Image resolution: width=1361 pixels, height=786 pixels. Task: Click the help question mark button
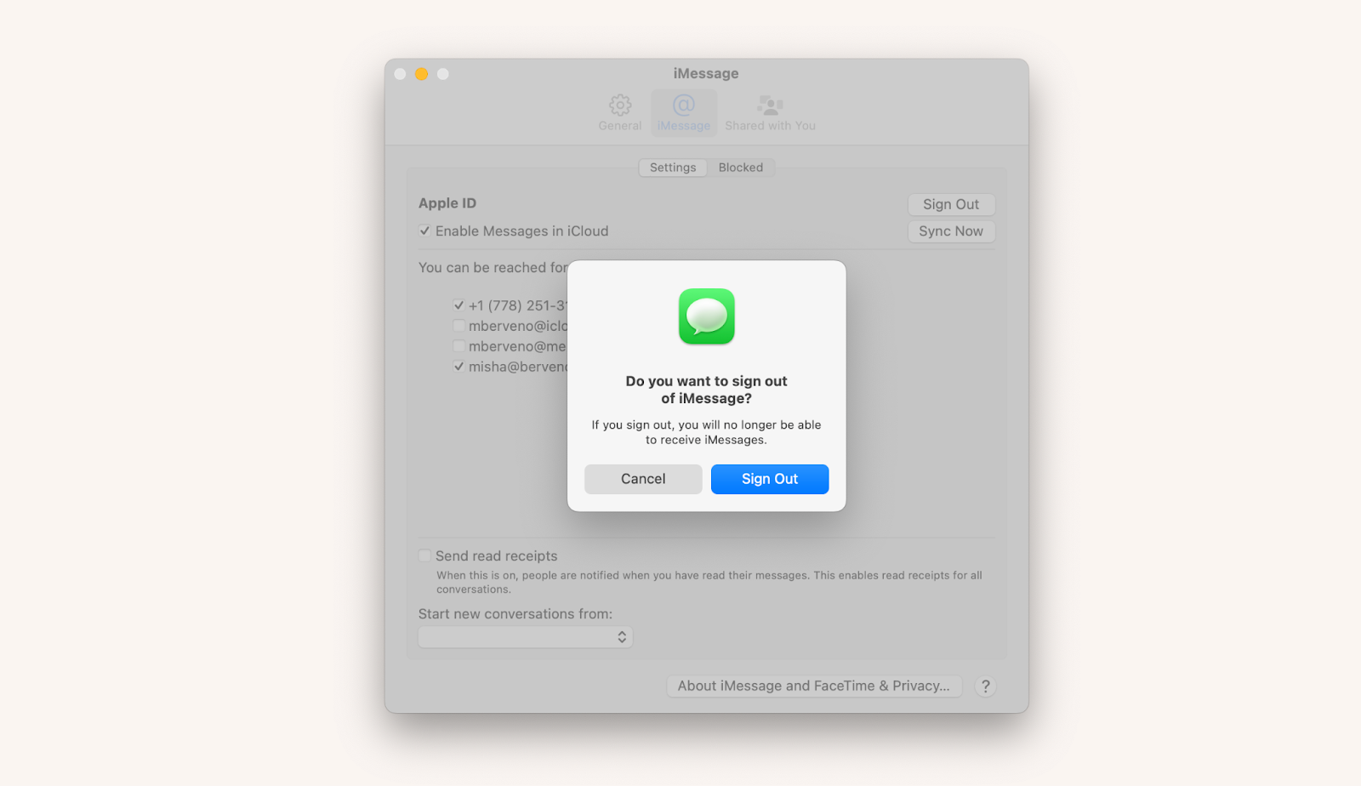click(985, 686)
